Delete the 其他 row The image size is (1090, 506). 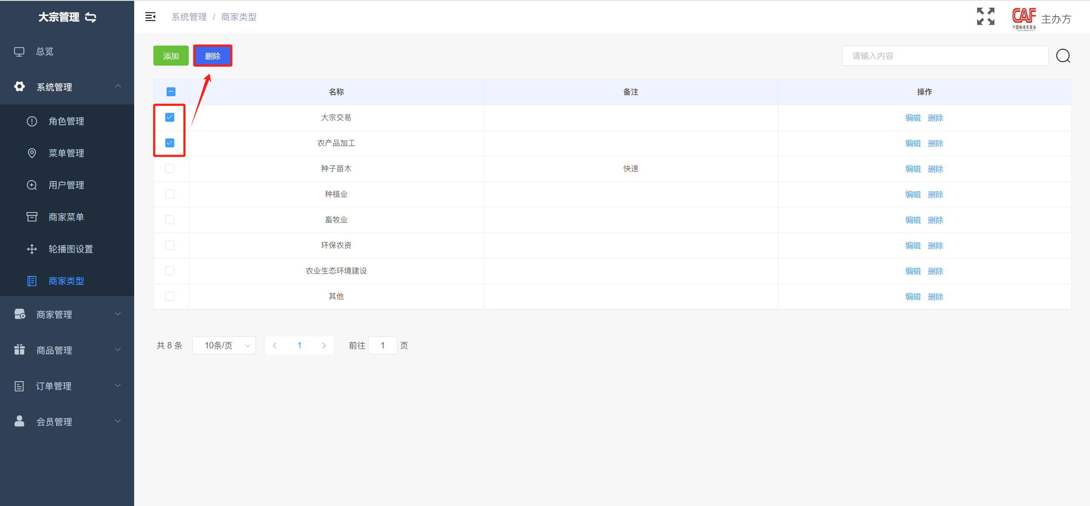(x=935, y=297)
